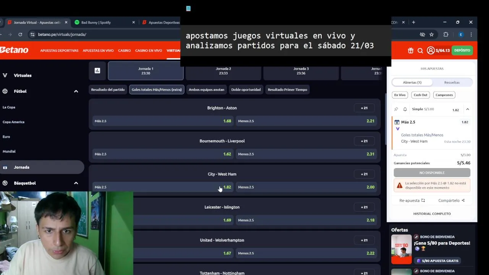Select Menos 2.5 at 2.22 United - Wolverhampton
Screen dimensions: 489x275
click(306, 253)
